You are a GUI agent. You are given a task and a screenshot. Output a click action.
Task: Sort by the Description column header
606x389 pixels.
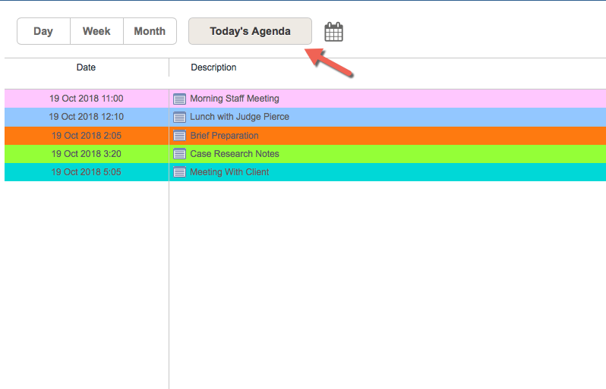213,67
